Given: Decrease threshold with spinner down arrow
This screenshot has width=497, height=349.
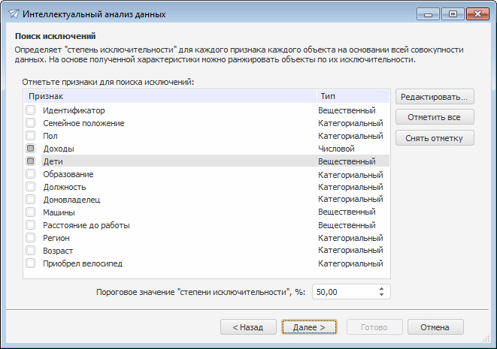Looking at the screenshot, I should coord(382,295).
